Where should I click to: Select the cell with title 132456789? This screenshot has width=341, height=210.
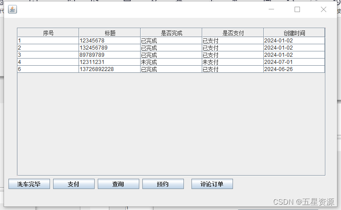tap(110, 48)
